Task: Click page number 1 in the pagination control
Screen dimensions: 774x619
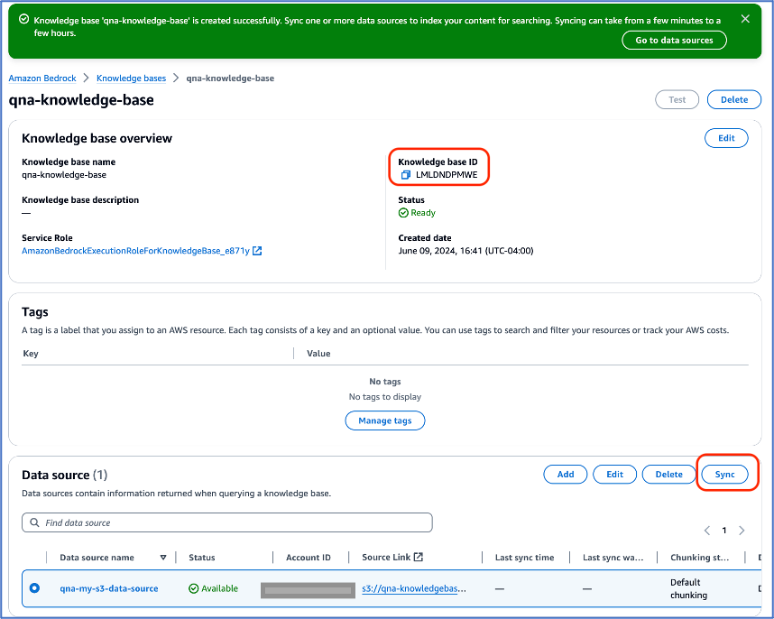Action: coord(723,531)
